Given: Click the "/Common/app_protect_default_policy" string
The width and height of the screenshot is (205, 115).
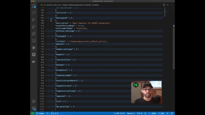Looking at the screenshot, I should point(87,42).
